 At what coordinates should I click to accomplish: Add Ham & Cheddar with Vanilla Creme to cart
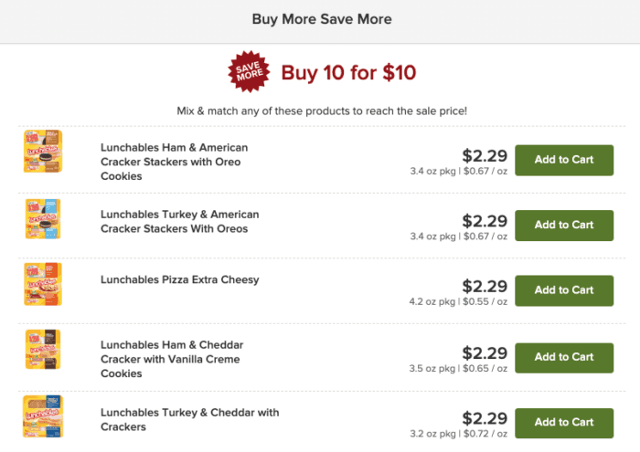click(563, 357)
